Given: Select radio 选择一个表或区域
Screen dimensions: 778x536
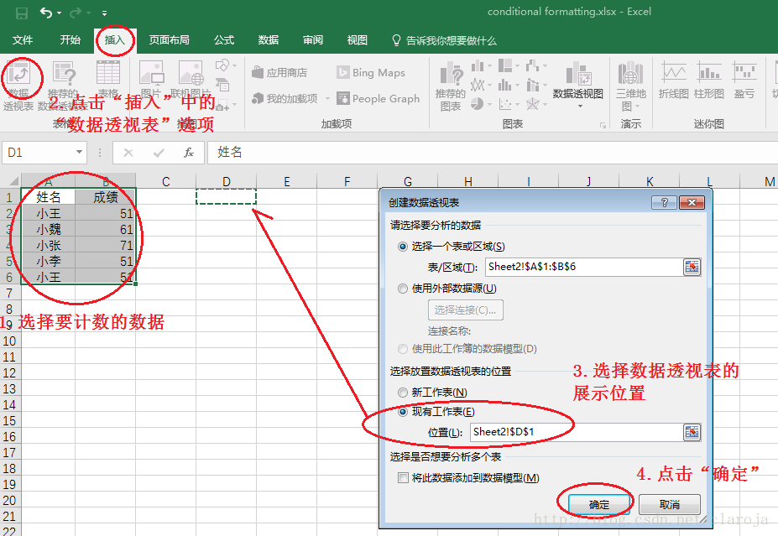Looking at the screenshot, I should 403,247.
